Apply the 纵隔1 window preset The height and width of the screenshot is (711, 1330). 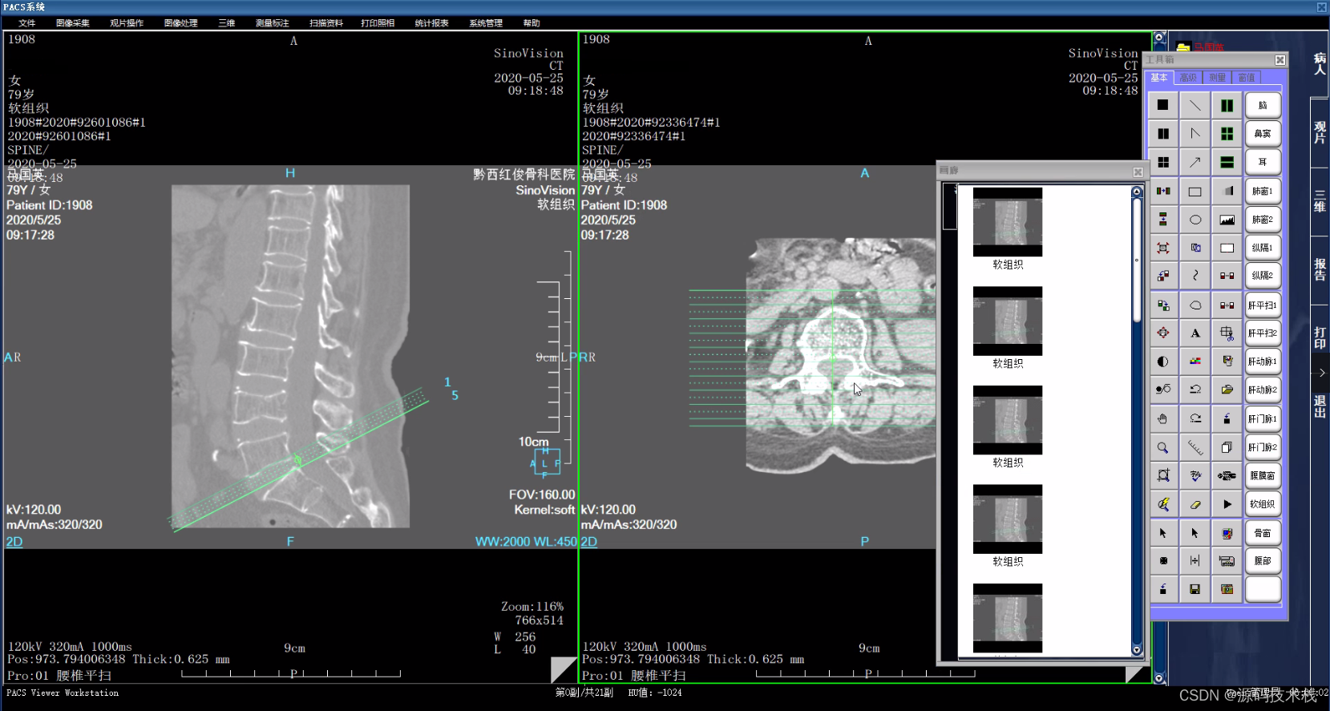coord(1263,248)
